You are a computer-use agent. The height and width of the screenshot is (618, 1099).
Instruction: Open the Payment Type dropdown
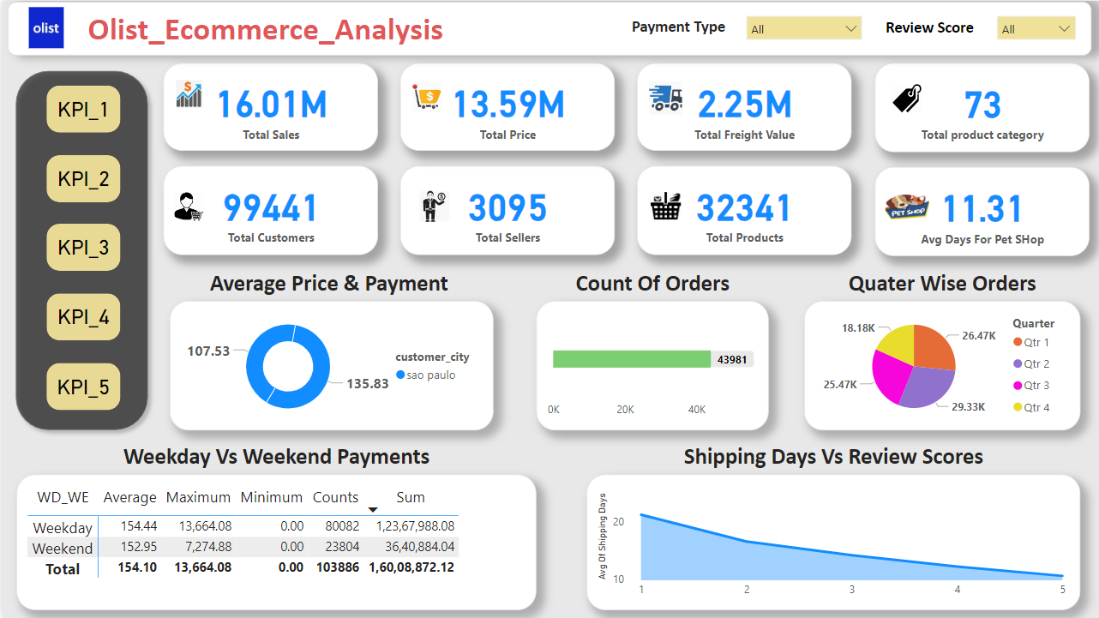[x=803, y=28]
